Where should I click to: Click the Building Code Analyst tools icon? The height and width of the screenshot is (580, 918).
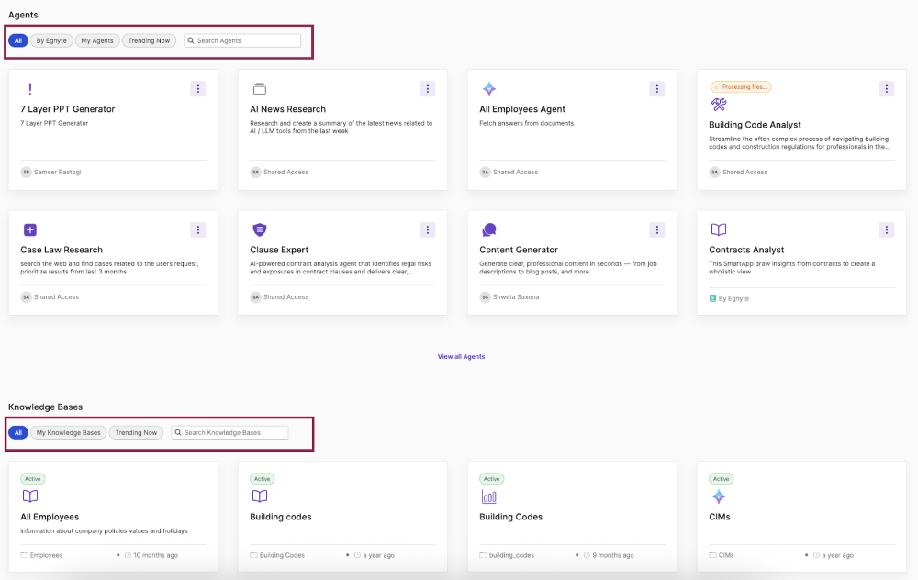coord(719,105)
